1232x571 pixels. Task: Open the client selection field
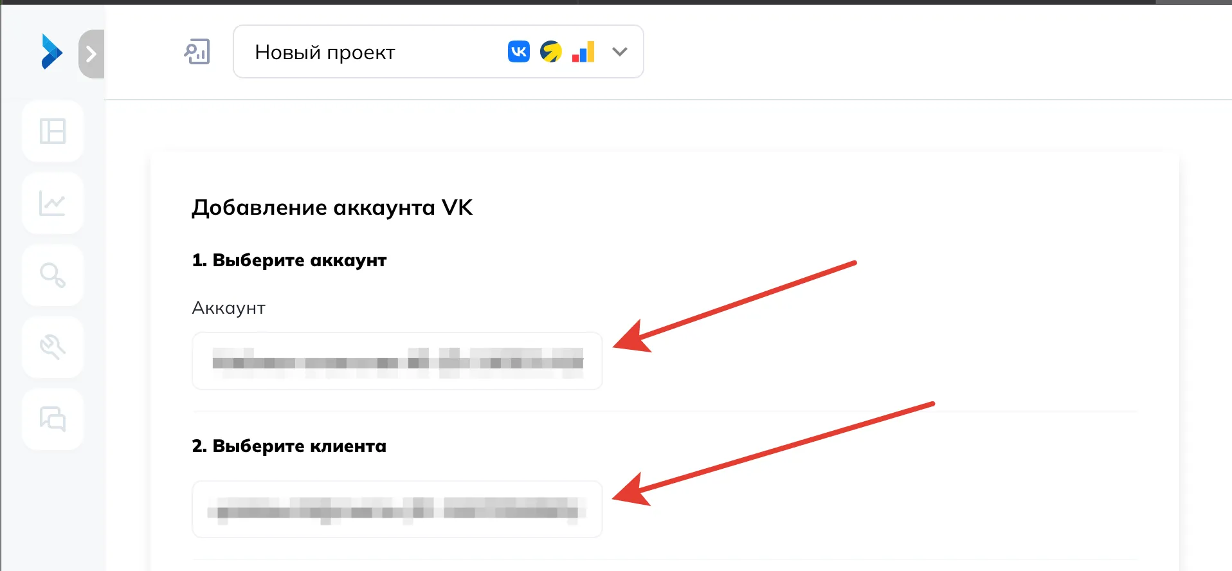397,509
